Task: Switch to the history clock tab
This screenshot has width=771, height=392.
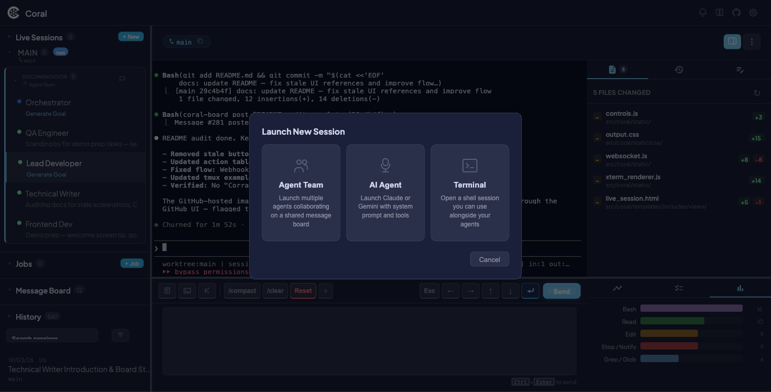Action: (679, 69)
